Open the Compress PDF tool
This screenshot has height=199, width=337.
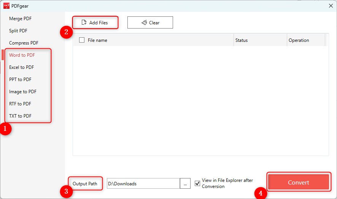[24, 43]
